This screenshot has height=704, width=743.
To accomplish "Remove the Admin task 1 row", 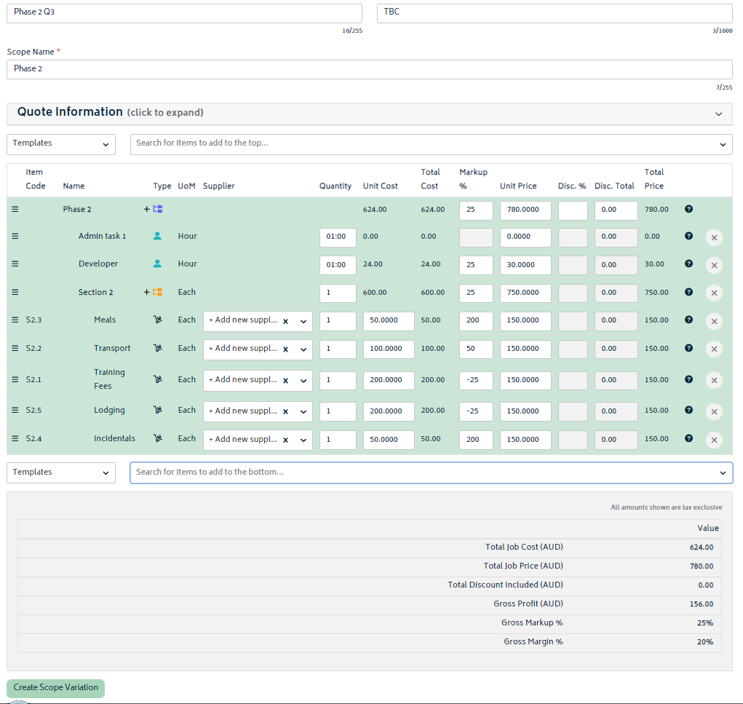I will click(x=714, y=237).
